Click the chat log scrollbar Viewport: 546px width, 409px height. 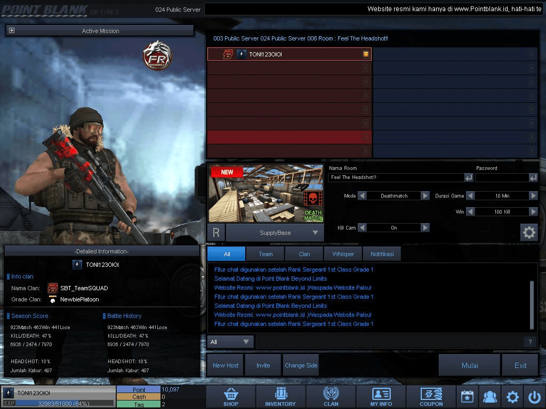point(532,305)
